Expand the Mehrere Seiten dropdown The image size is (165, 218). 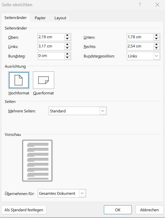[x=103, y=111]
